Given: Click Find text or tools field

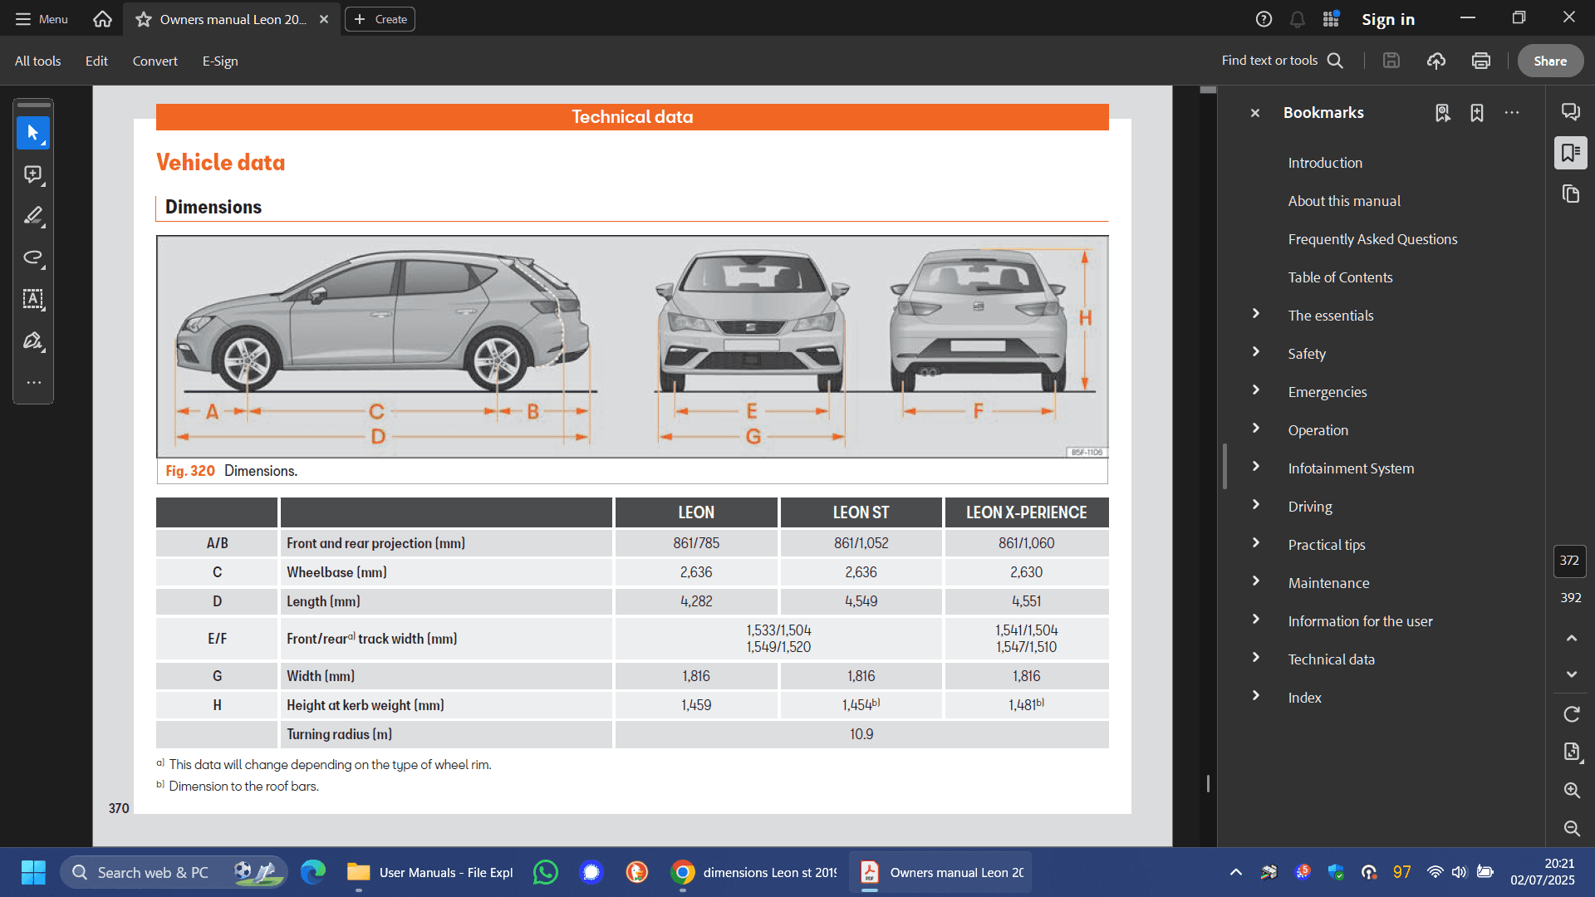Looking at the screenshot, I should [1269, 61].
